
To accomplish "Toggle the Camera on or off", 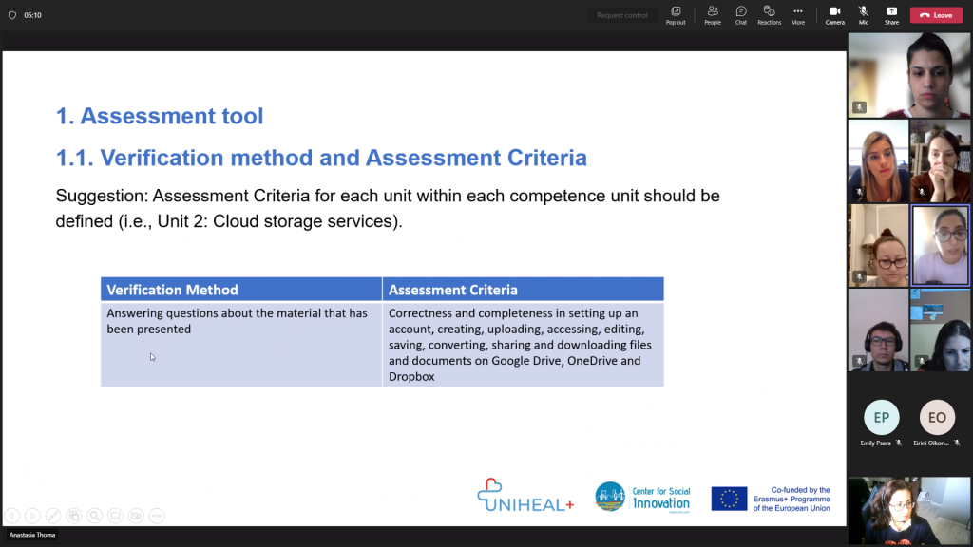I will click(834, 14).
